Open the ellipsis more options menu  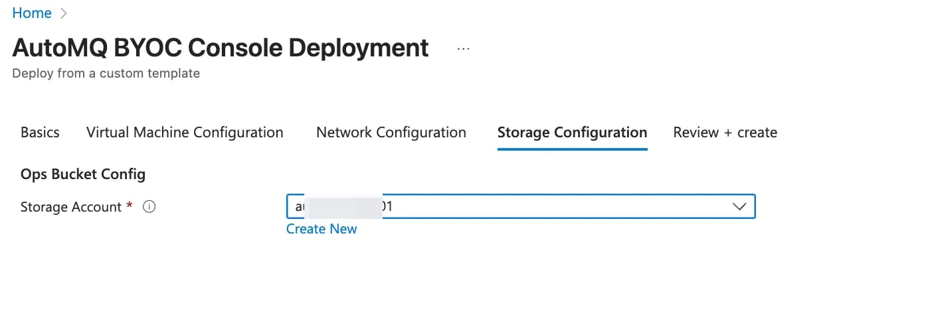pyautogui.click(x=463, y=49)
